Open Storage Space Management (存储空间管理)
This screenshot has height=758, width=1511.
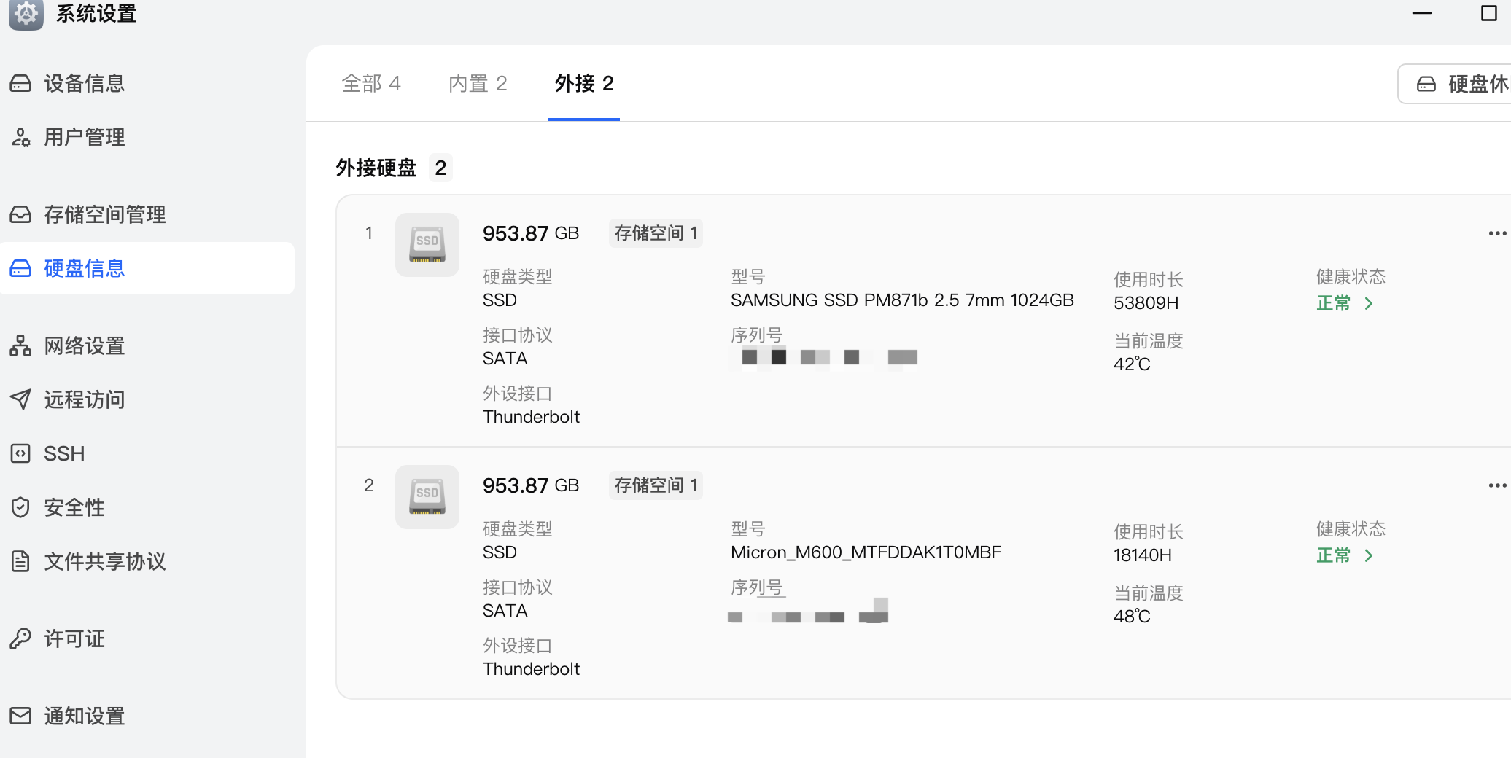(104, 215)
